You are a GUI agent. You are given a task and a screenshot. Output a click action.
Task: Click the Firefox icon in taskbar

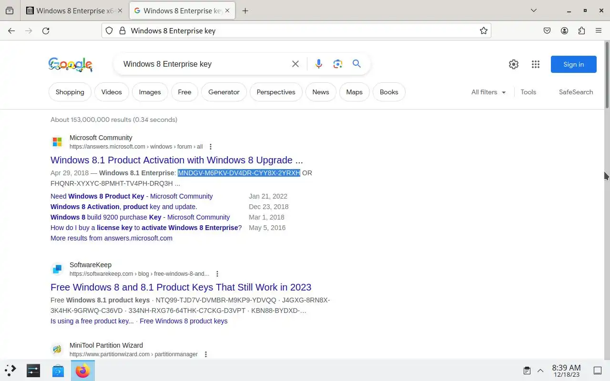pos(83,370)
